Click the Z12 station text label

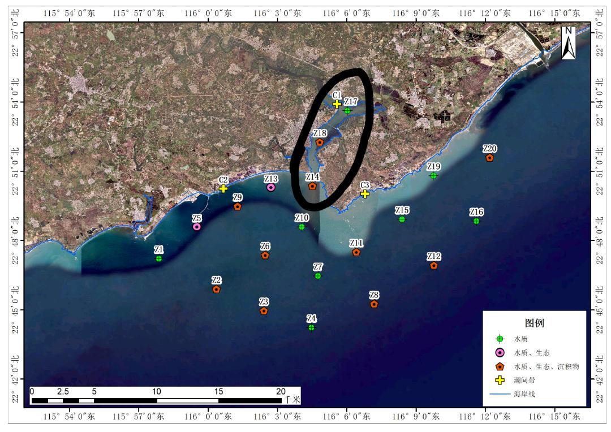[x=434, y=256]
